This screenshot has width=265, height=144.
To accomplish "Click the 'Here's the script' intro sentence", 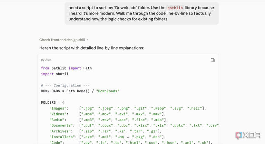I will 91,48.
